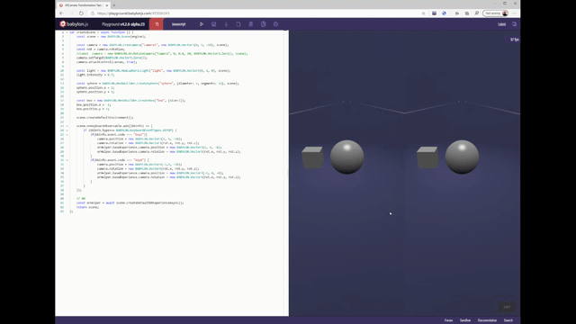Click the Download icon in toolbar
This screenshot has height=324, width=576.
point(226,24)
